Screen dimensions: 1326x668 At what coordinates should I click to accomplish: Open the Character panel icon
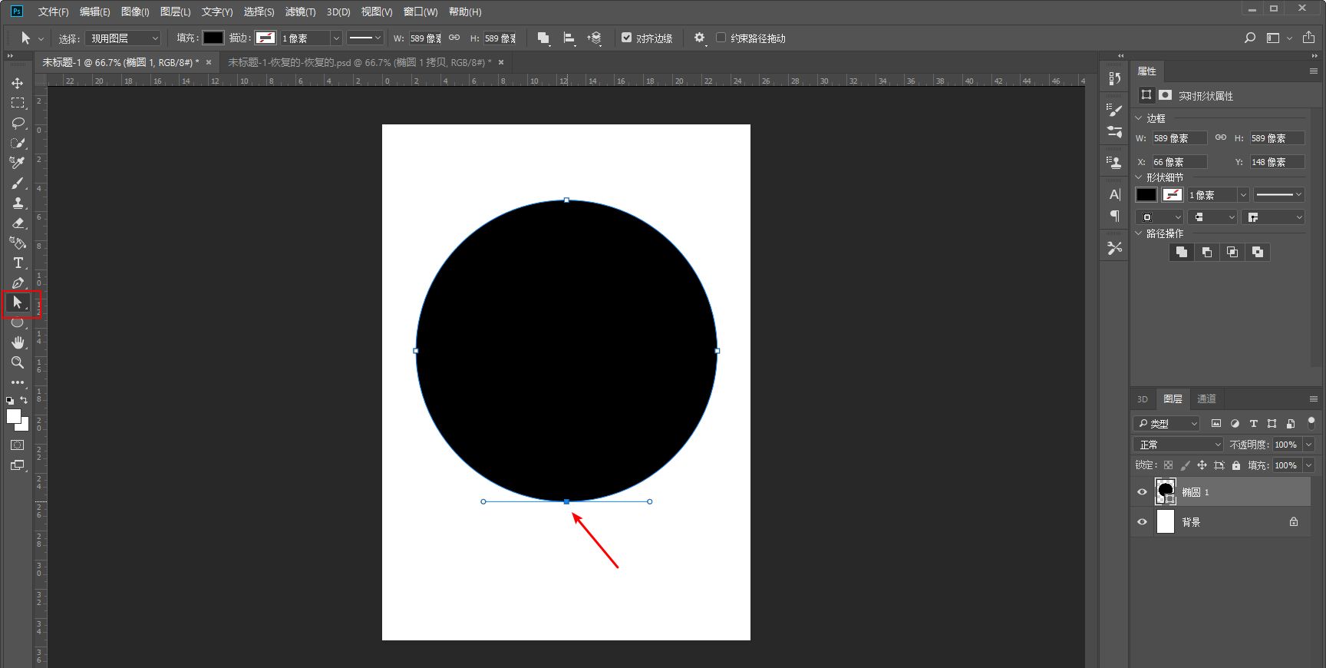pyautogui.click(x=1115, y=194)
